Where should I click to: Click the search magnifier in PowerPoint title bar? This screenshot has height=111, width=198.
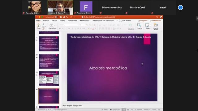tap(157, 17)
